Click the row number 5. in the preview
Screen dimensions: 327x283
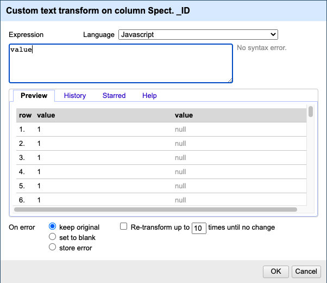tap(22, 186)
